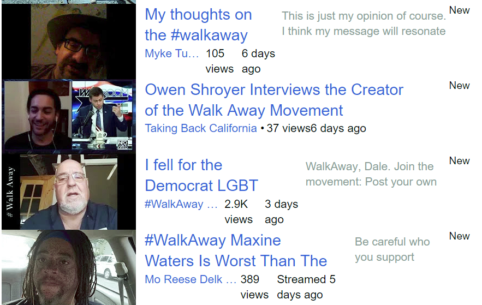
Task: Open the '# Walk Away' bald man thumbnail
Action: tap(69, 192)
